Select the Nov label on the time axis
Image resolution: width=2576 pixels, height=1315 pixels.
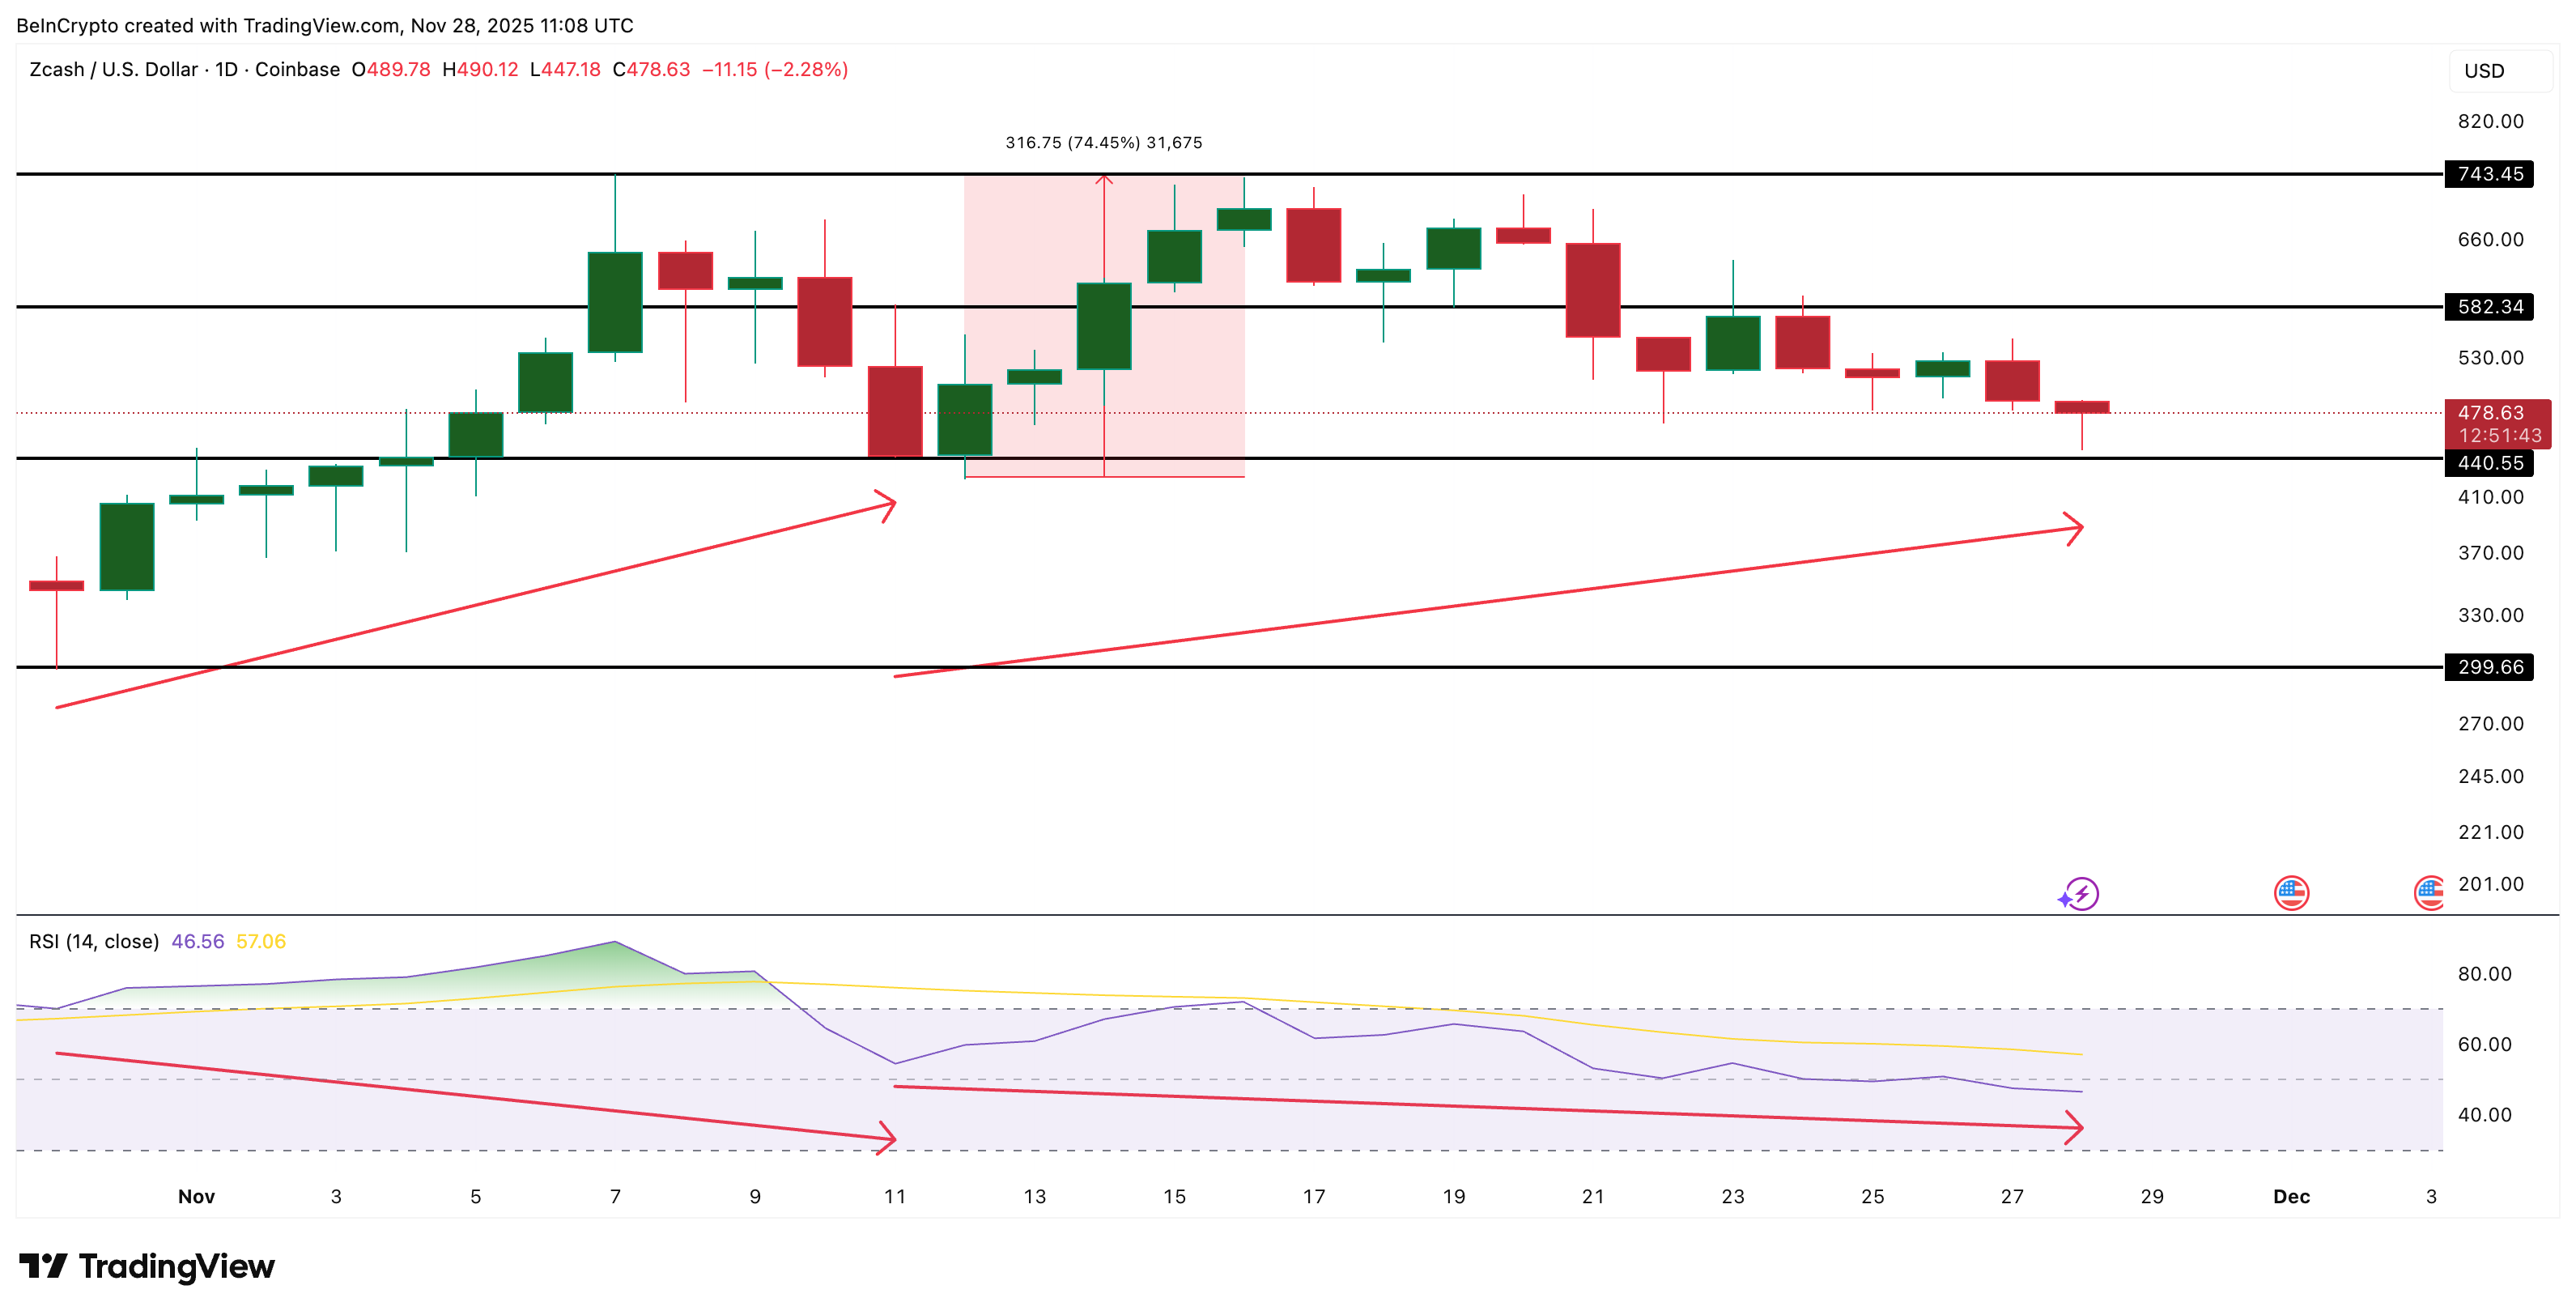pos(197,1196)
